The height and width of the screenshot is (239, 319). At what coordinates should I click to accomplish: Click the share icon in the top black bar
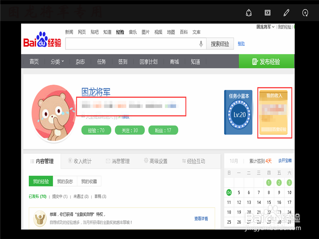(x=248, y=13)
